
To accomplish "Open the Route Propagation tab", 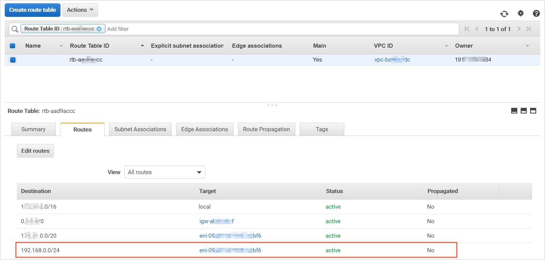I will click(266, 129).
